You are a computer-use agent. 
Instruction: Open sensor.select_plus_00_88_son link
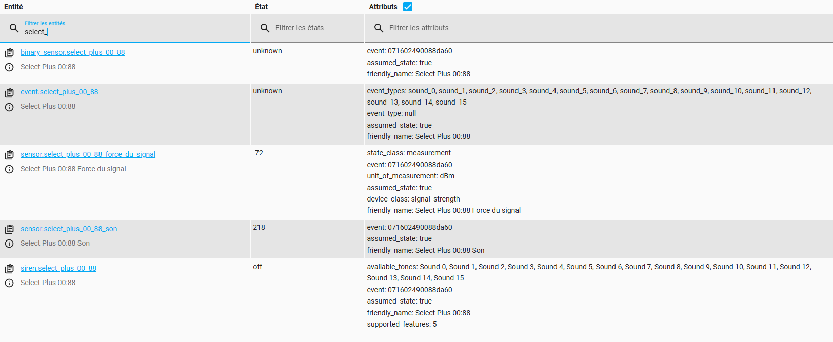69,229
